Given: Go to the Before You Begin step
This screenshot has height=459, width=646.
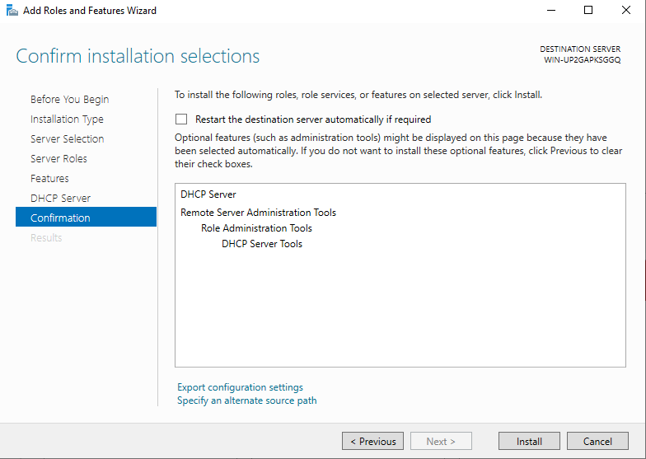Looking at the screenshot, I should (69, 100).
